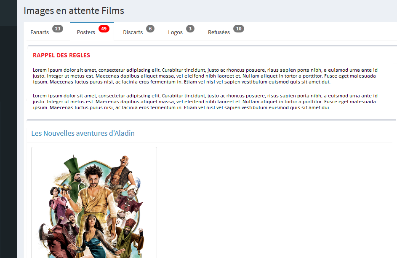397x258 pixels.
Task: Open the Aladin poster thumbnail
Action: pyautogui.click(x=94, y=202)
